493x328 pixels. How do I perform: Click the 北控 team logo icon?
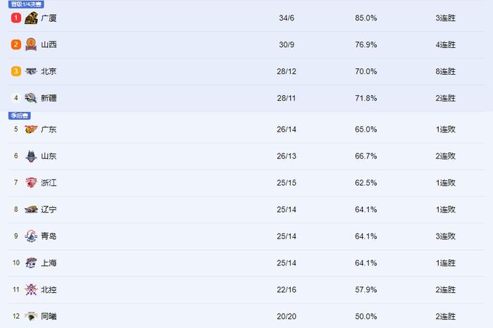tap(31, 289)
